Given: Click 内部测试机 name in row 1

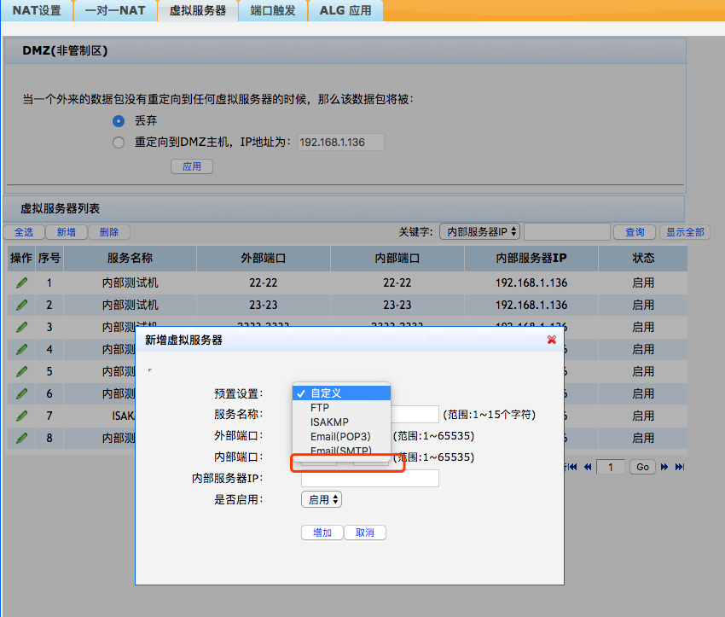Looking at the screenshot, I should pyautogui.click(x=130, y=282).
